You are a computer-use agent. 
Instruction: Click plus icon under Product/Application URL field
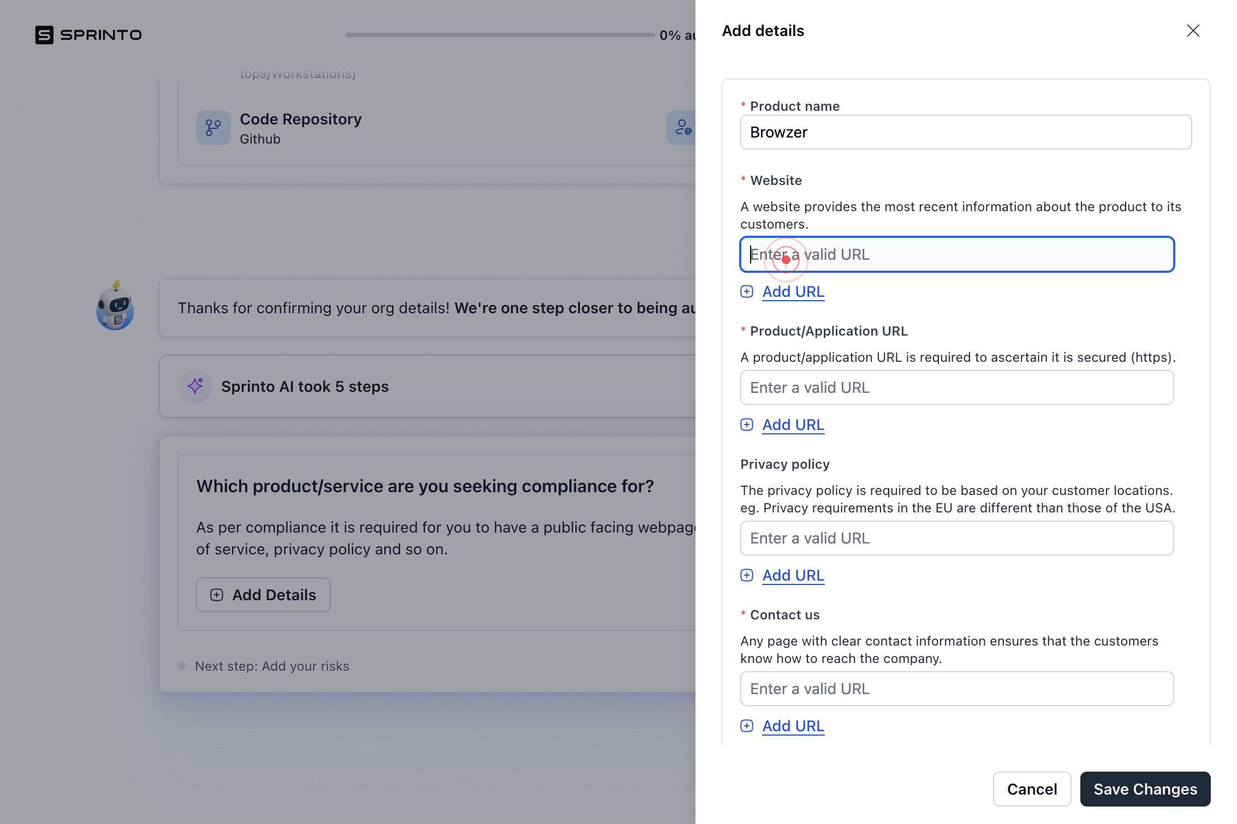[x=747, y=425]
